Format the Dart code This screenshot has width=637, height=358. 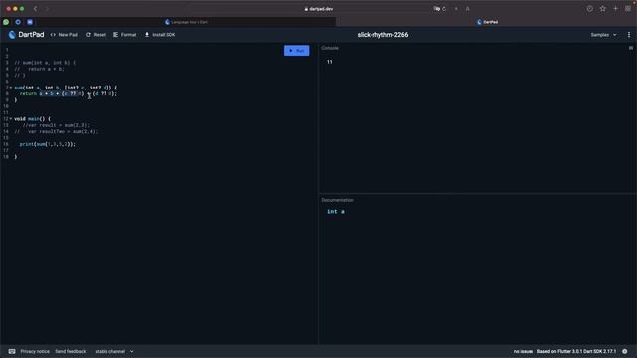[125, 35]
